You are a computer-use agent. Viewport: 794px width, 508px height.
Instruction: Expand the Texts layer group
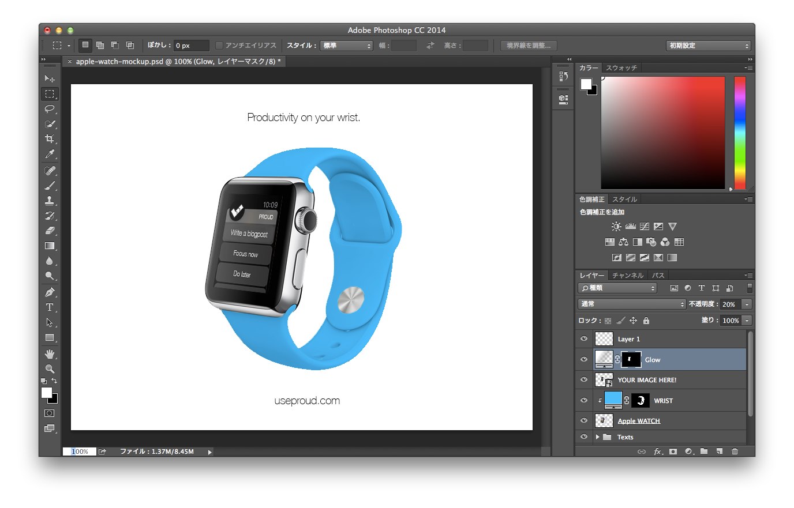(597, 437)
